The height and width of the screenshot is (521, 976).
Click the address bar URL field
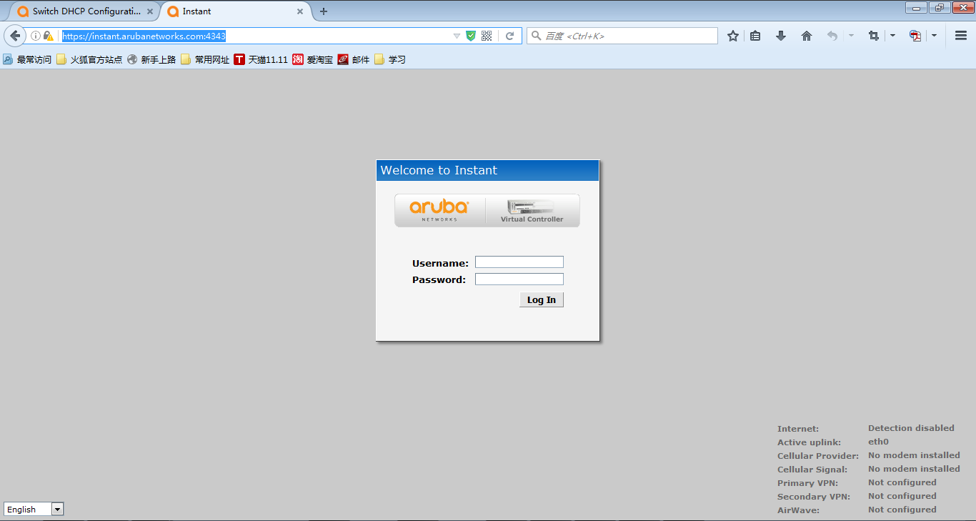click(x=257, y=36)
